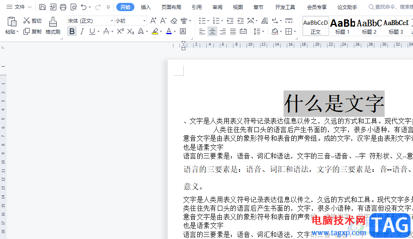Open the 开始 tab

coord(125,7)
